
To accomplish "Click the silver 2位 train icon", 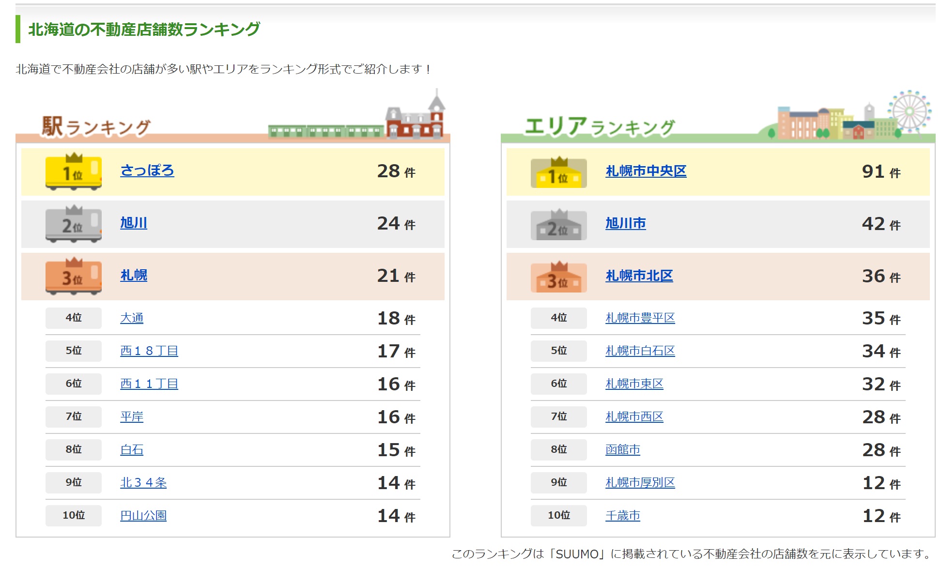I will pos(73,224).
